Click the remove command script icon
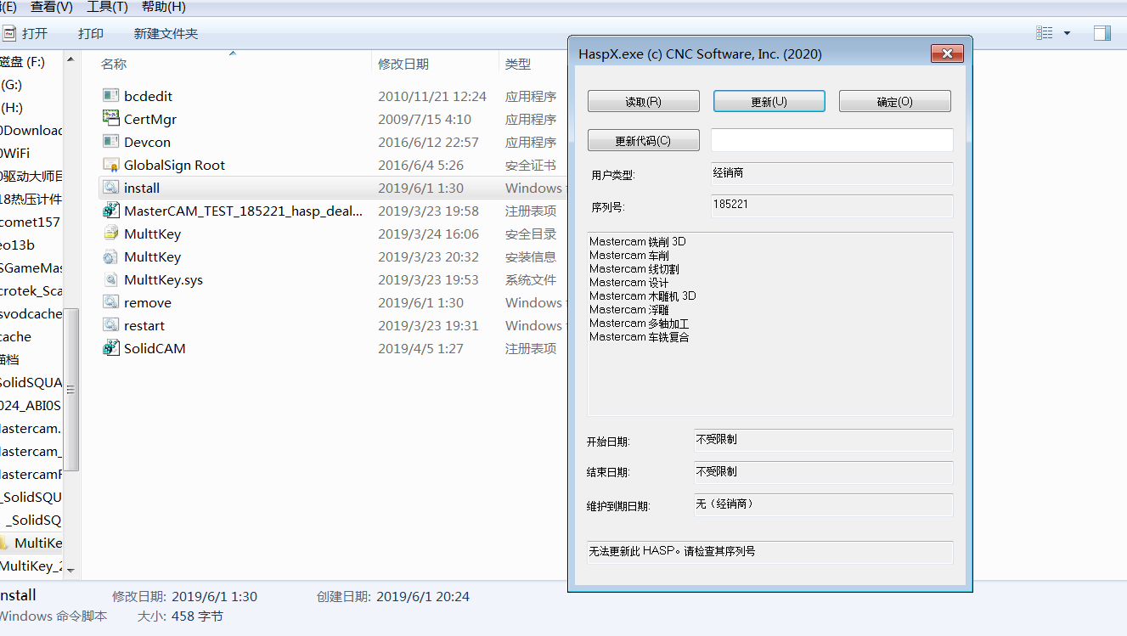Viewport: 1127px width, 636px height. click(x=110, y=302)
